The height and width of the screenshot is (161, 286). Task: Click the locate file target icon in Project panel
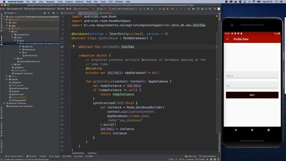(x=45, y=13)
